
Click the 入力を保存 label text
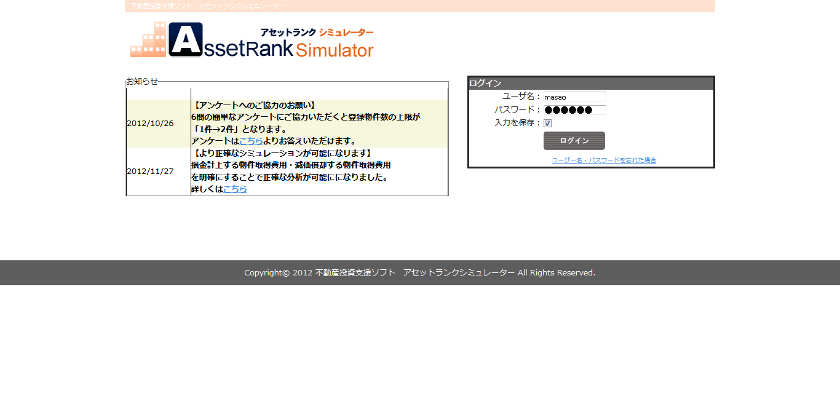pos(517,123)
